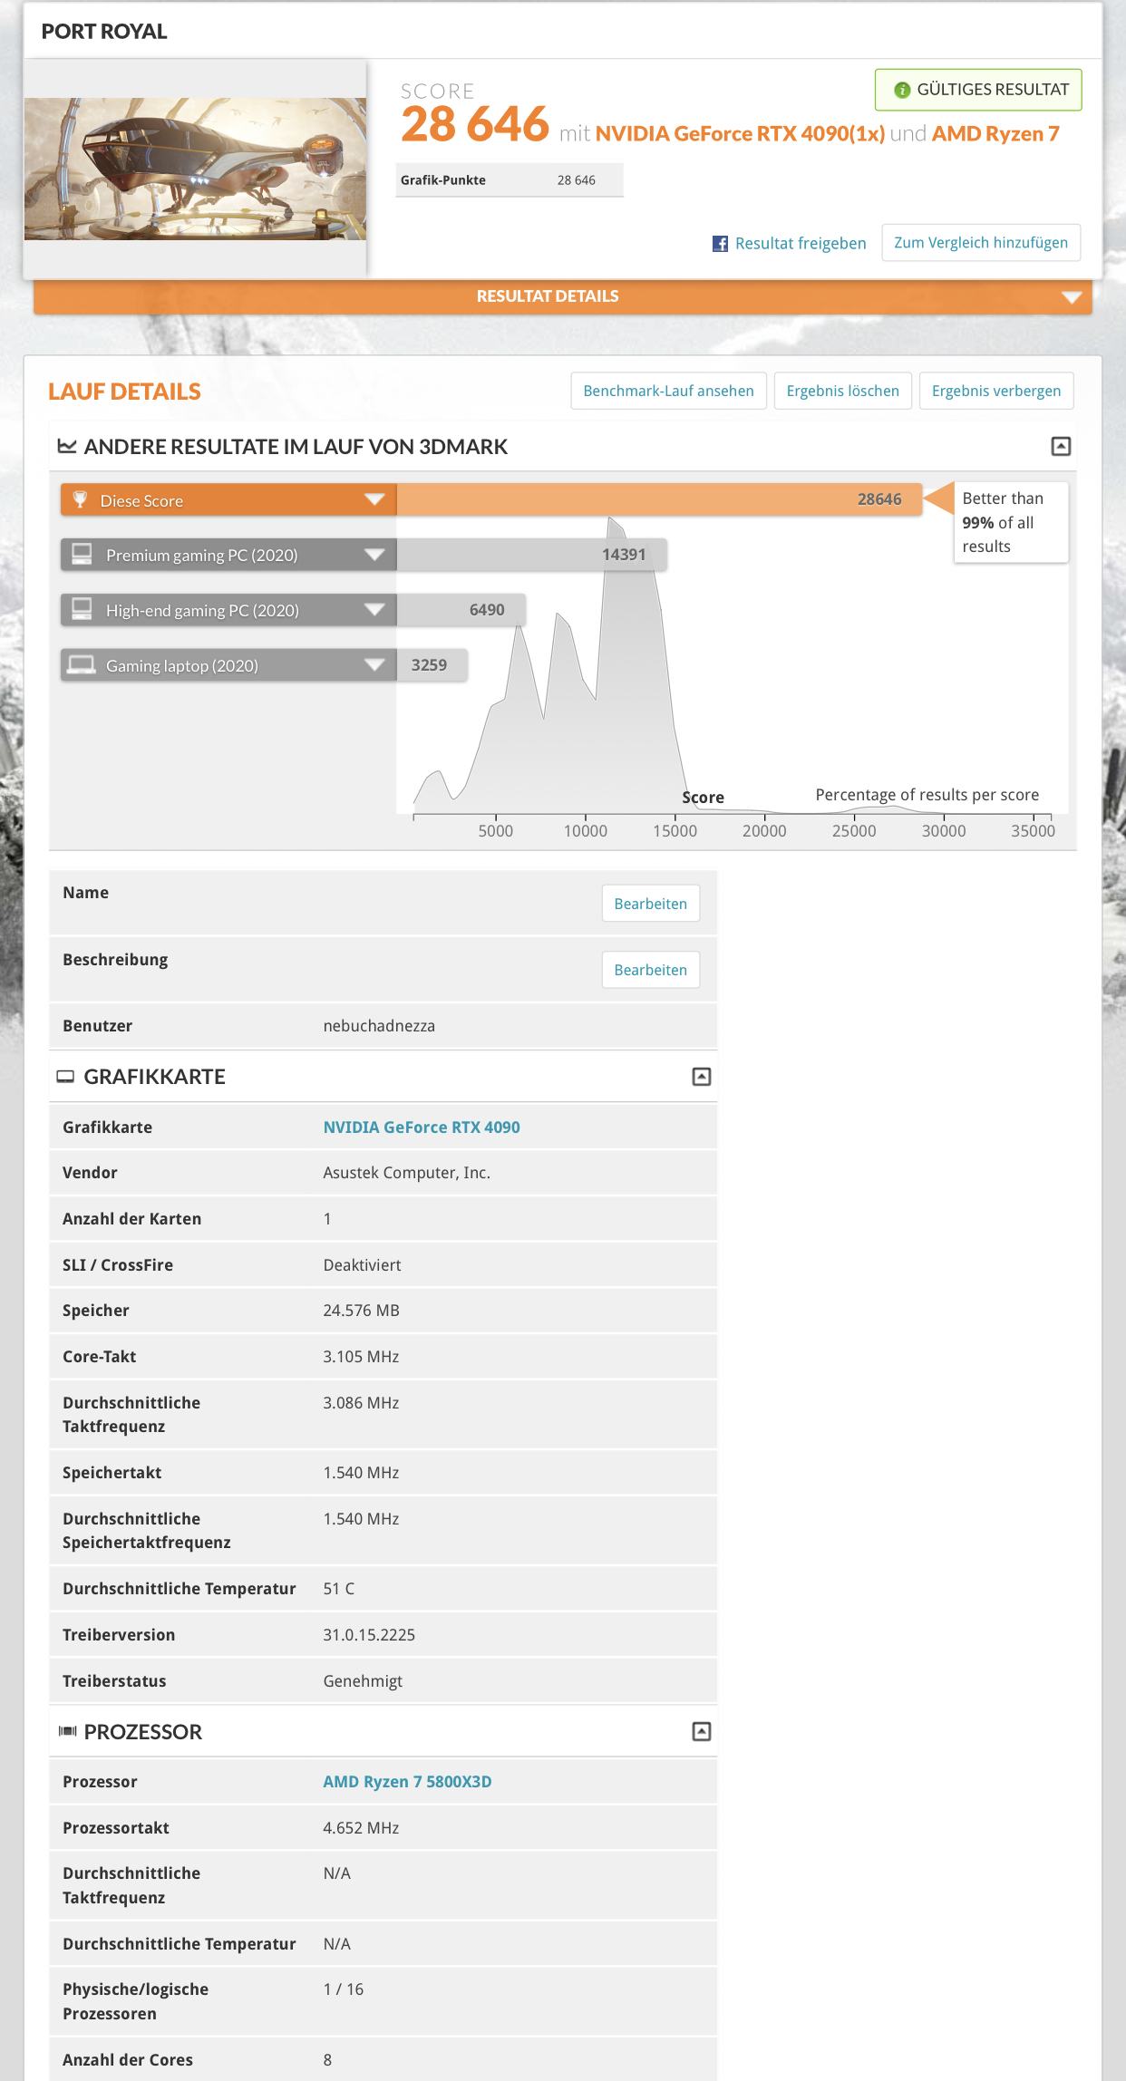Click Bearbeiten button in Beschreibung row
1126x2081 pixels.
coord(650,970)
